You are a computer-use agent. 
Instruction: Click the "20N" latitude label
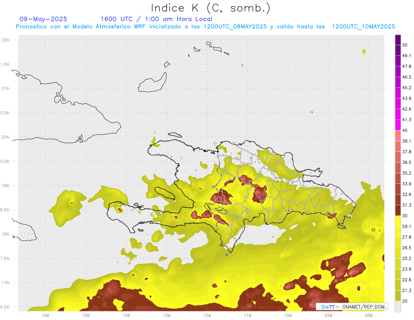[x=5, y=137]
